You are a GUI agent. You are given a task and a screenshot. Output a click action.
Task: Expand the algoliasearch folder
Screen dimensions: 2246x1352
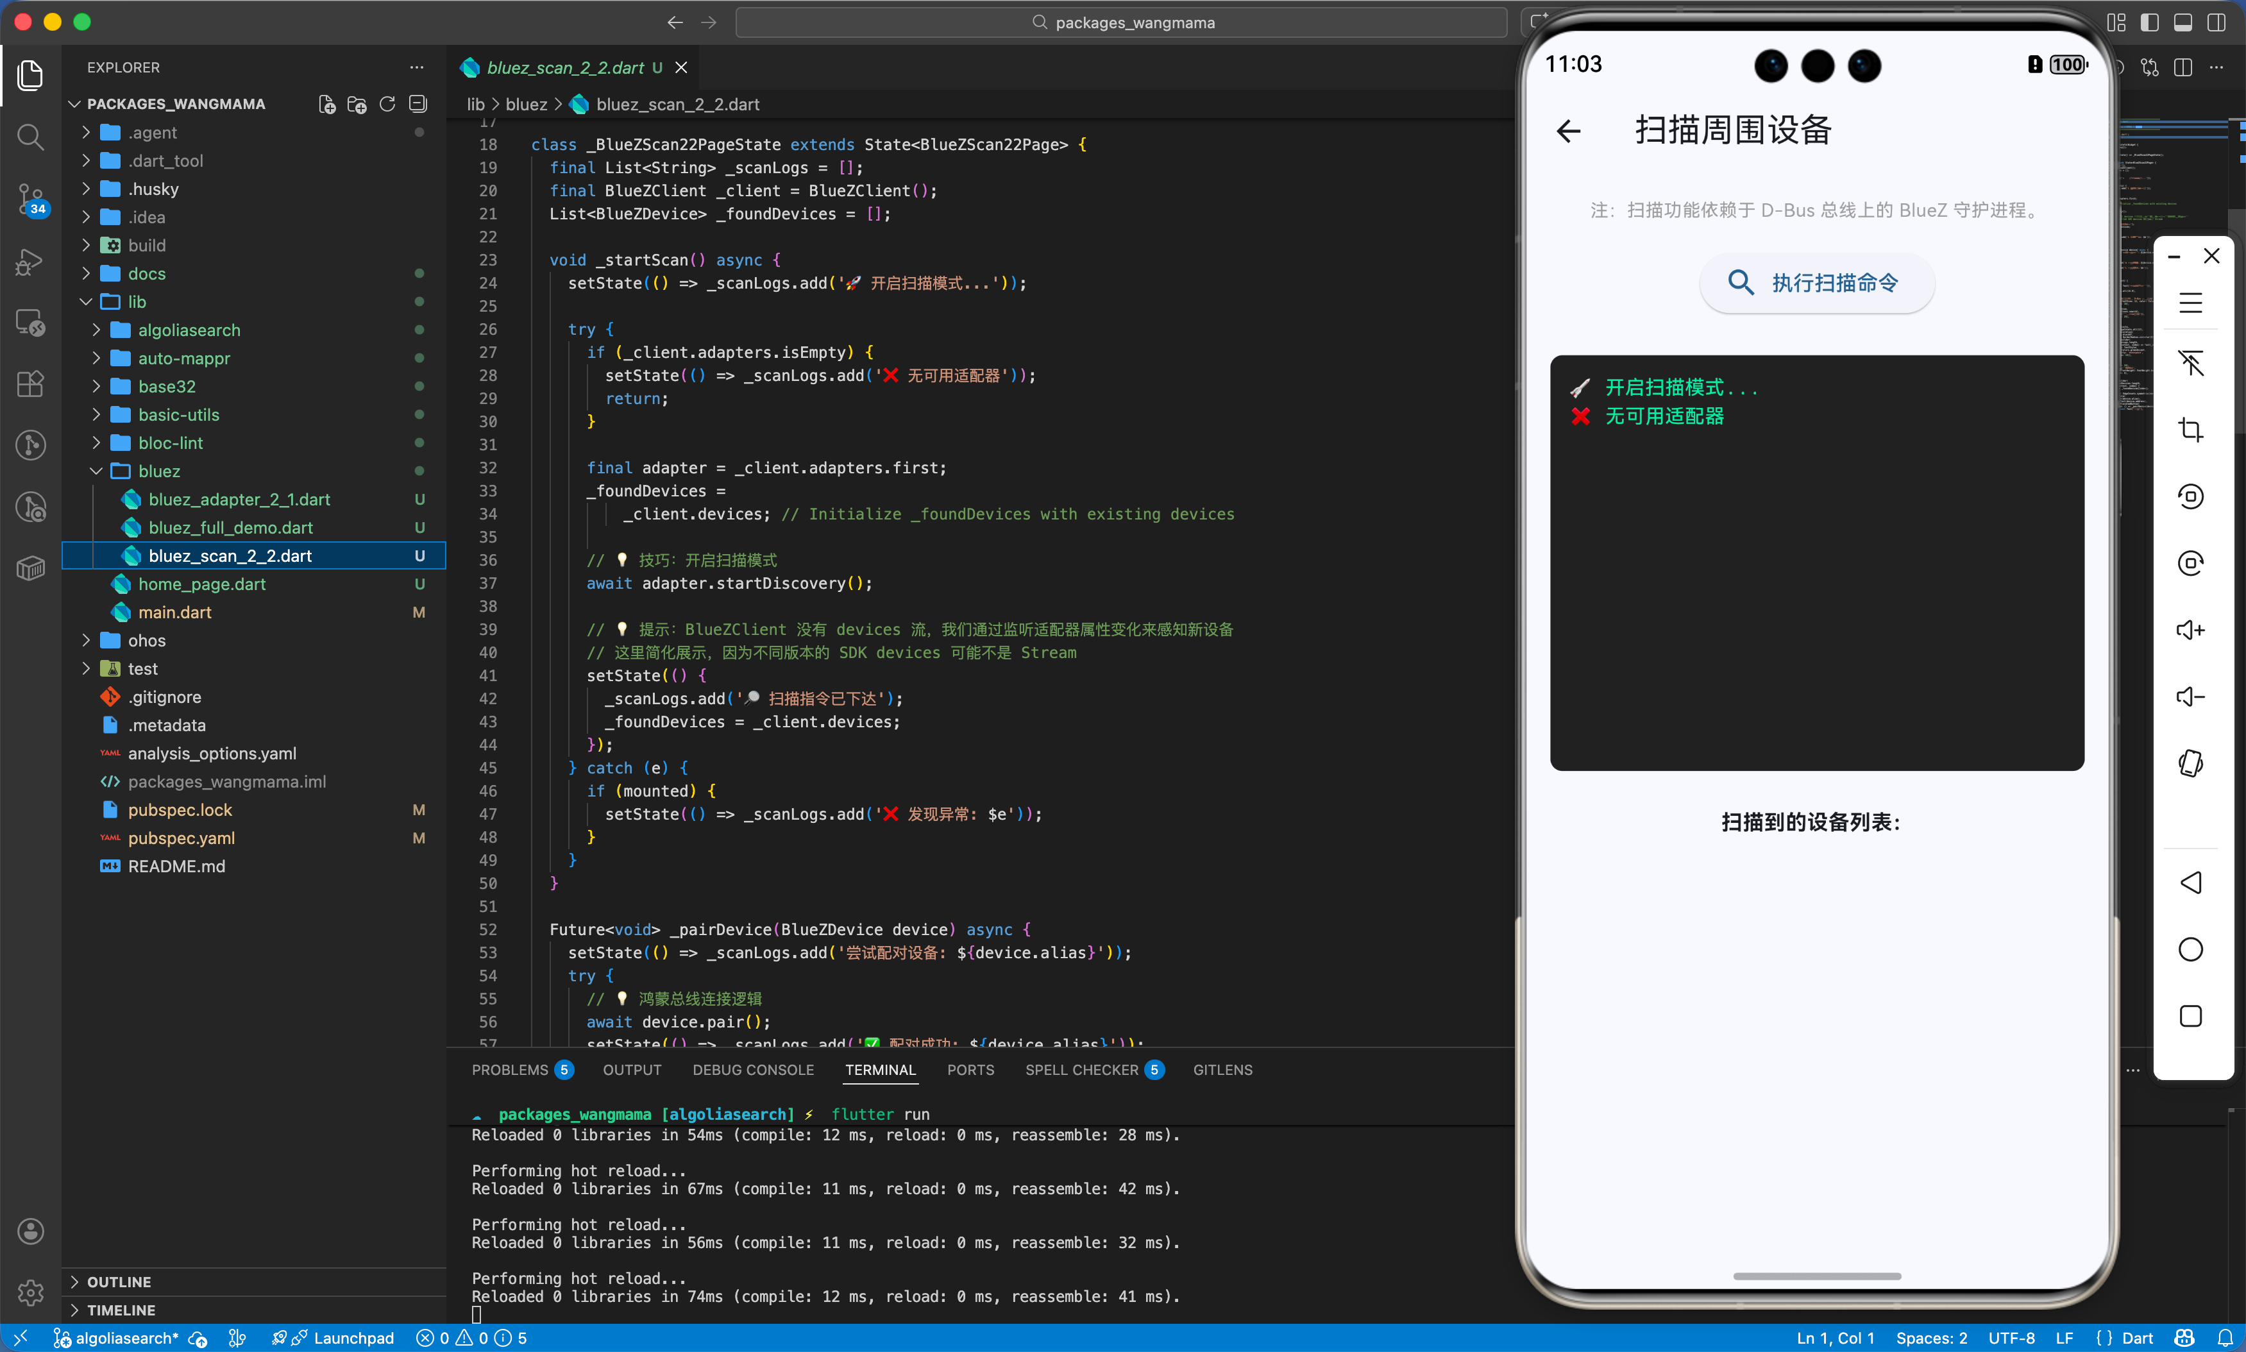189,330
